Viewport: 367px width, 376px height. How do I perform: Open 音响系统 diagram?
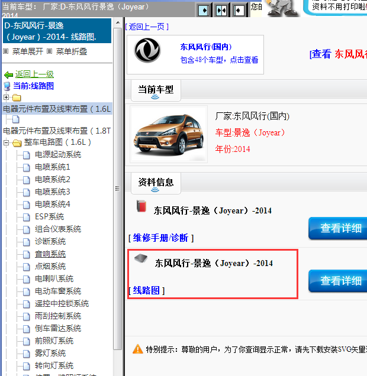click(50, 254)
